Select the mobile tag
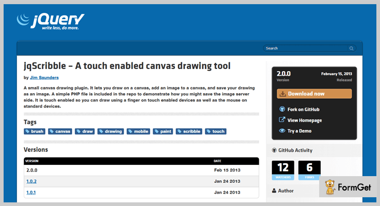The image size is (380, 206). pyautogui.click(x=138, y=131)
